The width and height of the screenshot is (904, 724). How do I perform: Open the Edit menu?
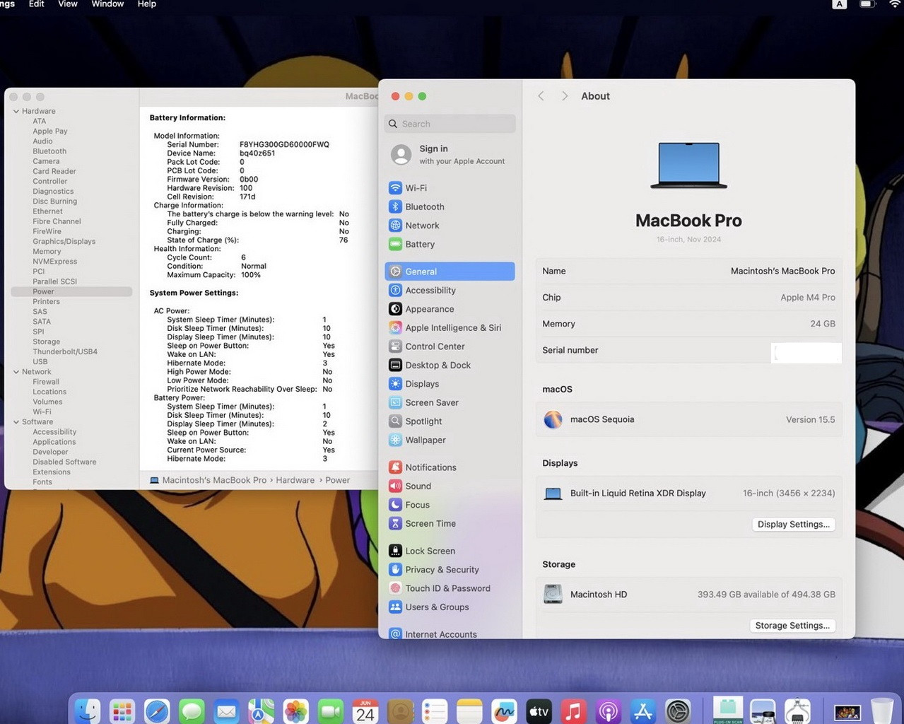[x=37, y=4]
